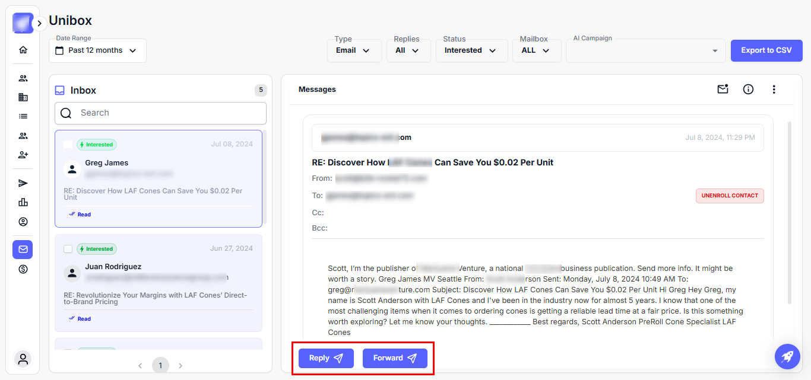Viewport: 811px width, 380px height.
Task: Click the Export to CSV button
Action: [x=766, y=50]
